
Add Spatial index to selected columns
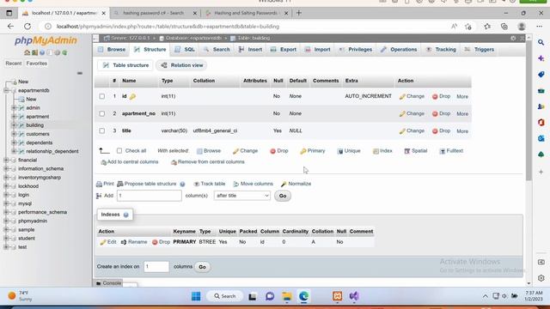click(x=416, y=151)
